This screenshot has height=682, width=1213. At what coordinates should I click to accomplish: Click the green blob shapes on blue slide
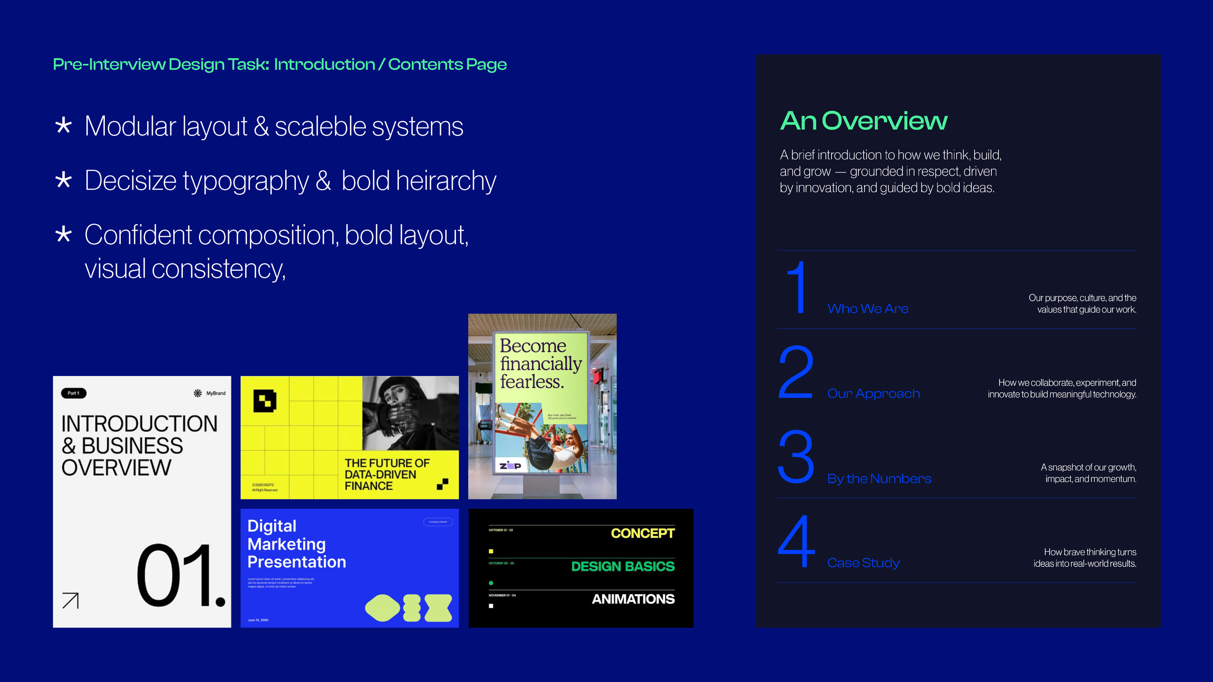[409, 608]
